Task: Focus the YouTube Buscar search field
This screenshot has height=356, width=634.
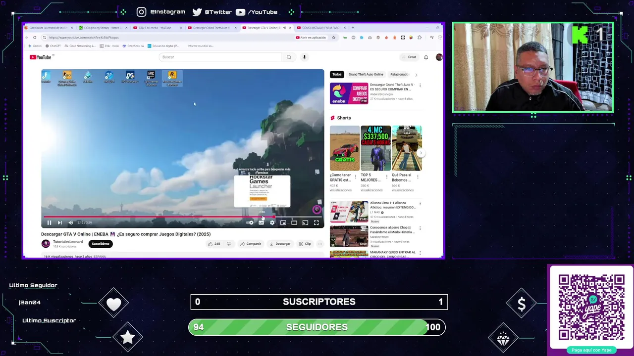Action: [220, 57]
